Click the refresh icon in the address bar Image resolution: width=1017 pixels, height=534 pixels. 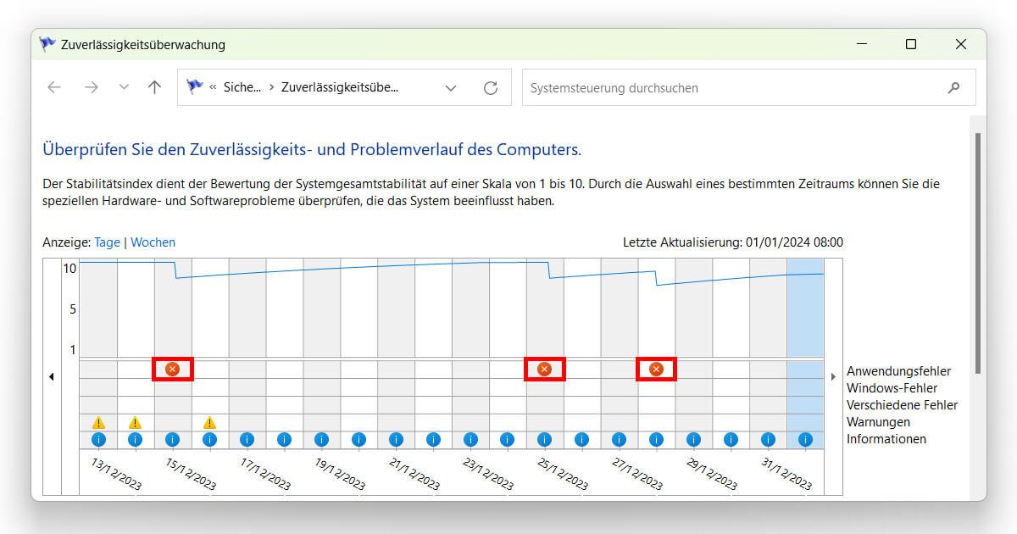coord(491,87)
